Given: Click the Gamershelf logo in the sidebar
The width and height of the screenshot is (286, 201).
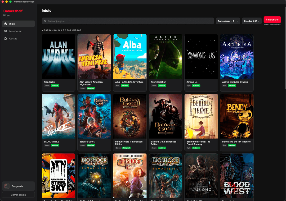Looking at the screenshot, I should 13,11.
